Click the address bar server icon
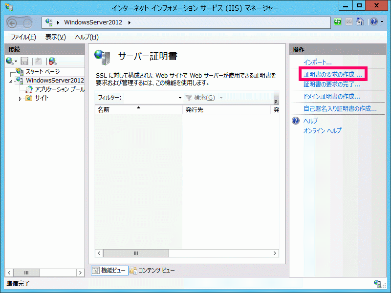 tap(49, 22)
